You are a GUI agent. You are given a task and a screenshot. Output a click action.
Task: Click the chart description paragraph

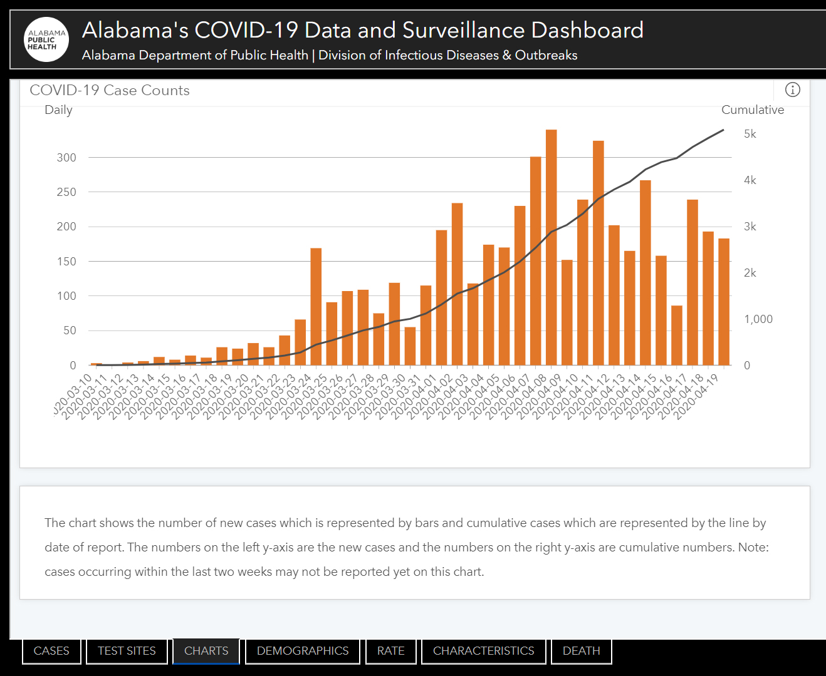[407, 547]
